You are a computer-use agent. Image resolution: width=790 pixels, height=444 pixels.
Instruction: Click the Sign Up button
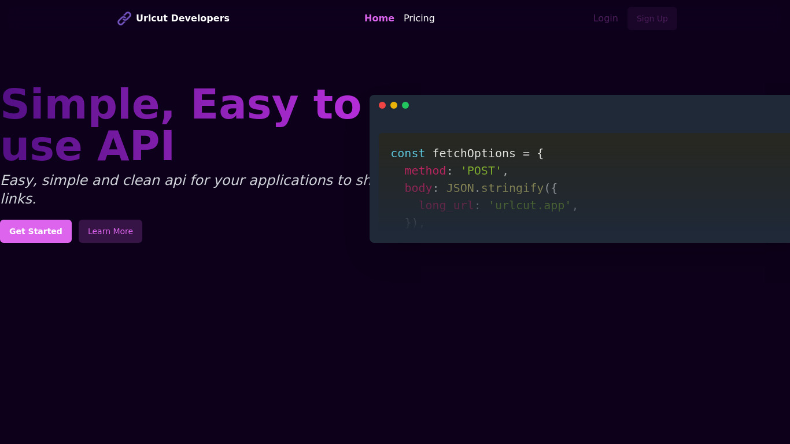click(652, 18)
